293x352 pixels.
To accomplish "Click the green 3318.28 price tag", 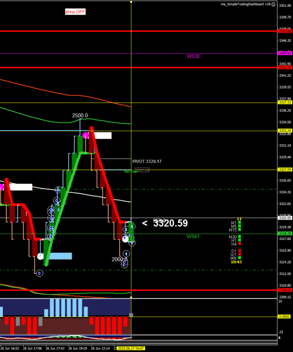I will click(x=285, y=234).
